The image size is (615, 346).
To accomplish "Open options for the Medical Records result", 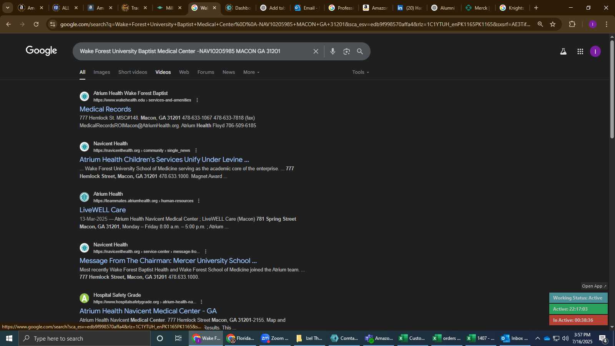I will tap(197, 100).
